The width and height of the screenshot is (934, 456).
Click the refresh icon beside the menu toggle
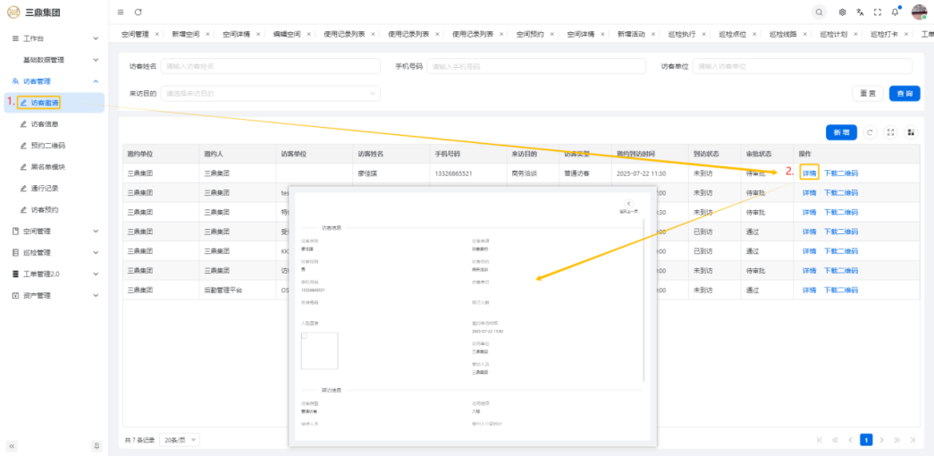(x=138, y=12)
